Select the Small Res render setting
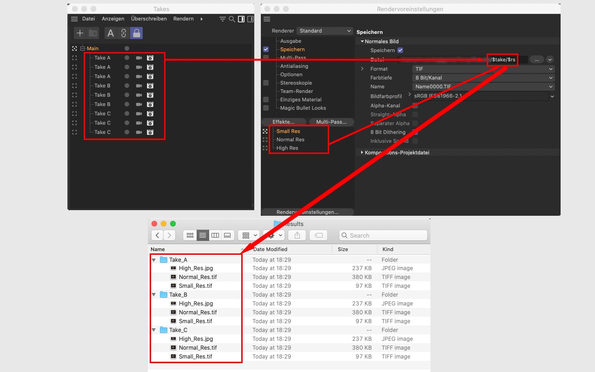595x372 pixels. coord(288,131)
